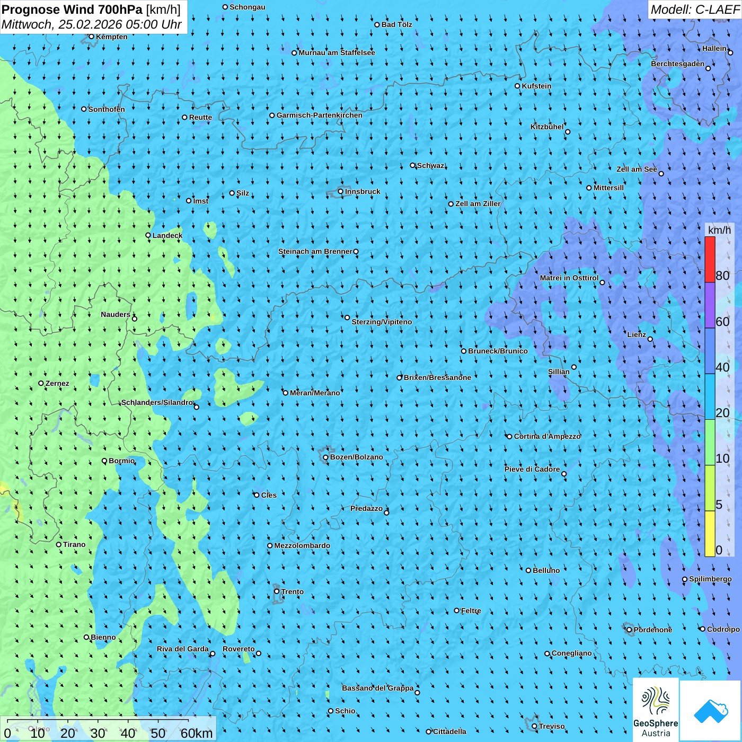Image resolution: width=742 pixels, height=742 pixels.
Task: Click the purple 60-80 legend segment
Action: click(710, 305)
